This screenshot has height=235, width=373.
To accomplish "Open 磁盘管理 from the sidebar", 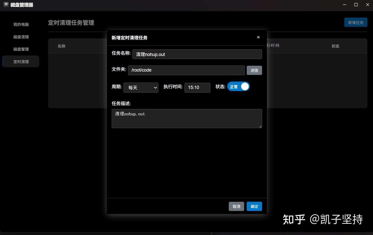I will click(x=21, y=49).
